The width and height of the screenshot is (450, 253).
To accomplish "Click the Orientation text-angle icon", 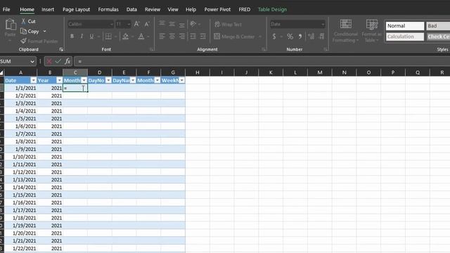I will click(193, 24).
